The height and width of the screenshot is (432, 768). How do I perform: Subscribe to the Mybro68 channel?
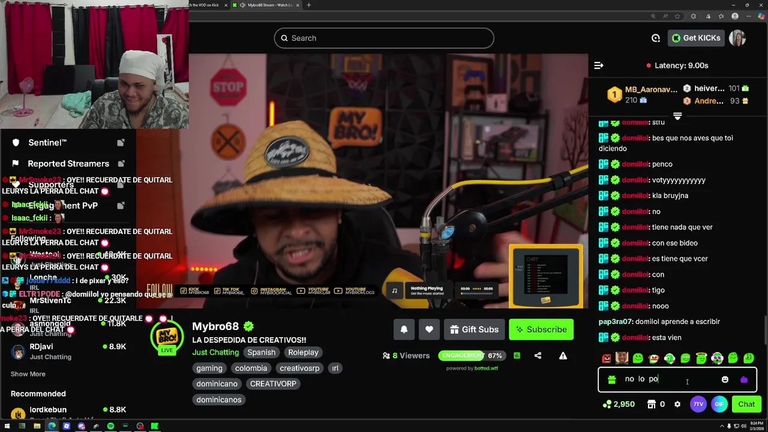click(541, 329)
